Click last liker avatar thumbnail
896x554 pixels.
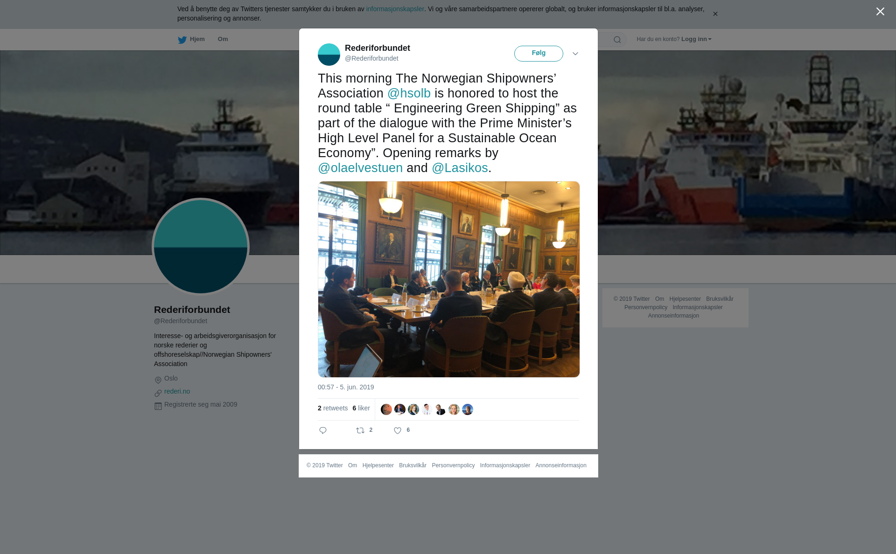468,409
